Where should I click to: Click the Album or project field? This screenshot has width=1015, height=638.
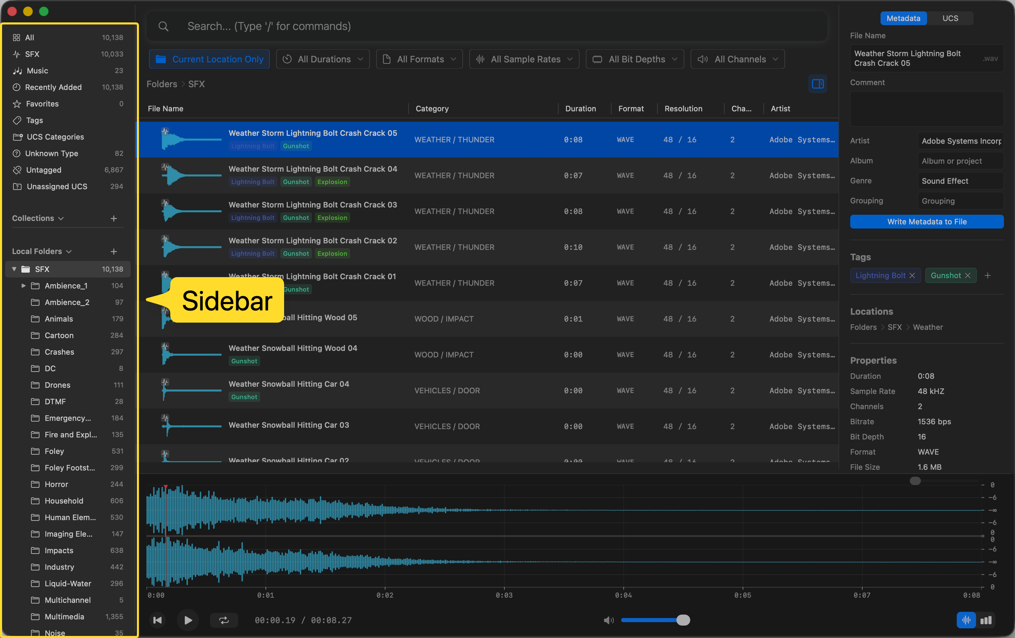pos(960,161)
